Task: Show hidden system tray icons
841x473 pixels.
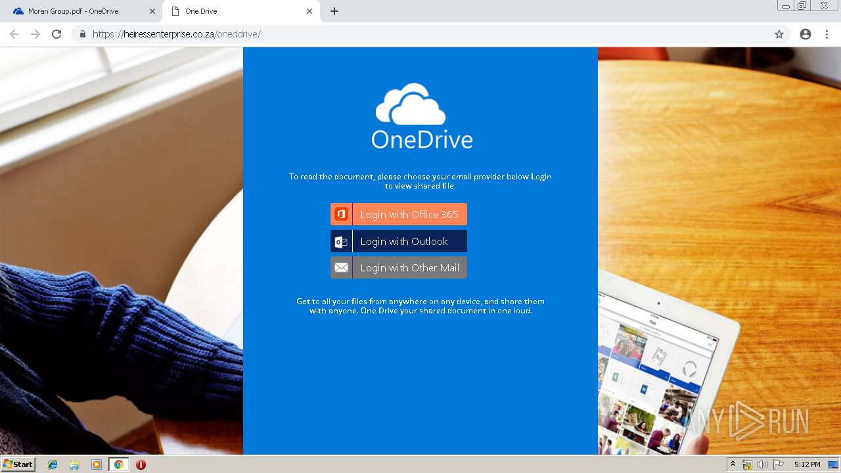Action: point(733,464)
